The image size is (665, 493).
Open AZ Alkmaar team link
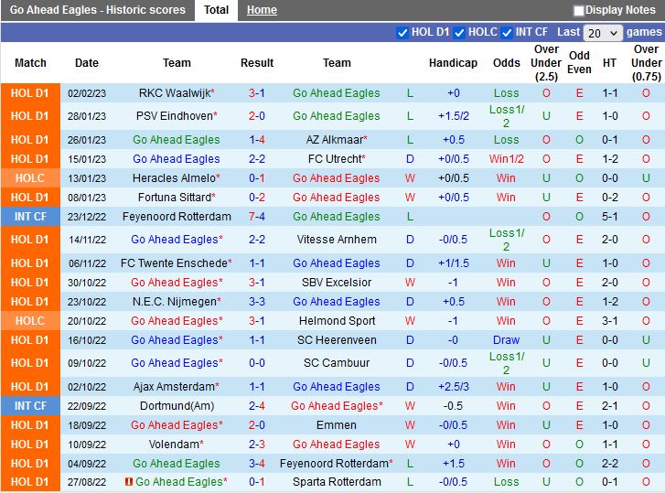(334, 140)
